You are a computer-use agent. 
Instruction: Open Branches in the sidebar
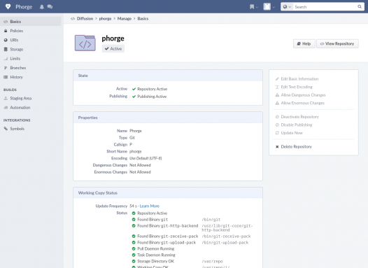[31, 68]
